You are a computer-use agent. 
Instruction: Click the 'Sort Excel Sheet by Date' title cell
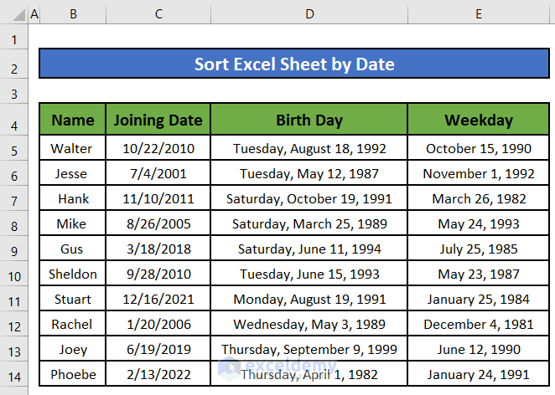(294, 64)
